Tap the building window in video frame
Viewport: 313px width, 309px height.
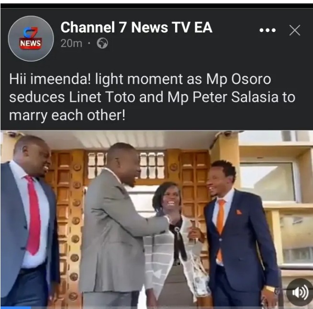coord(268,182)
